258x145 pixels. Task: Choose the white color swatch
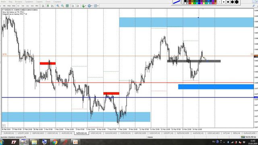point(185,3)
